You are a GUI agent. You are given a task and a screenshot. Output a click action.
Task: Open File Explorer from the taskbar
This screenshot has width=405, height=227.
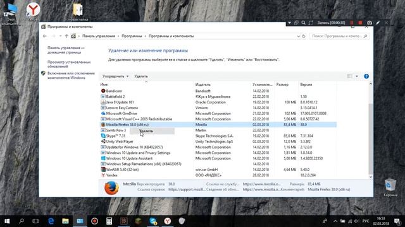(x=65, y=221)
